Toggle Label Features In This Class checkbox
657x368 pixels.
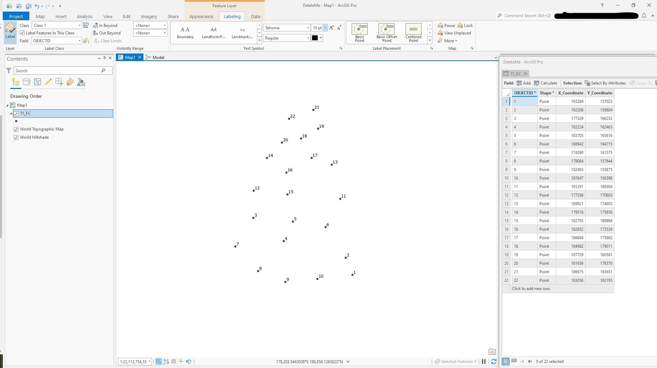(x=22, y=33)
